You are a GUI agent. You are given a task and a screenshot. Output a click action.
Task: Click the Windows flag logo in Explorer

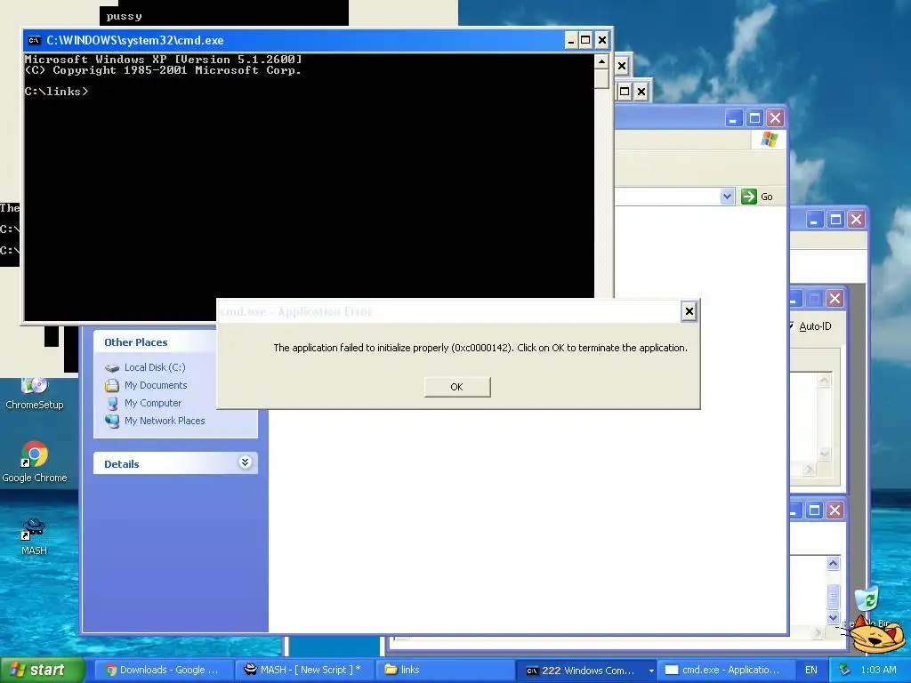click(770, 140)
